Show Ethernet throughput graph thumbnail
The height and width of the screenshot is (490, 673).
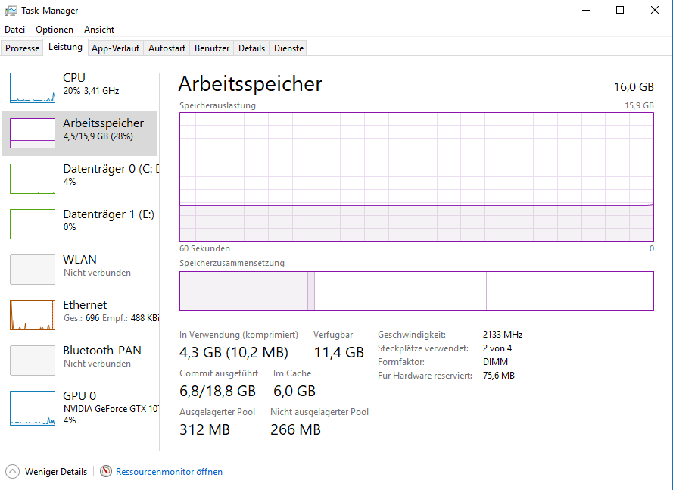[x=33, y=315]
